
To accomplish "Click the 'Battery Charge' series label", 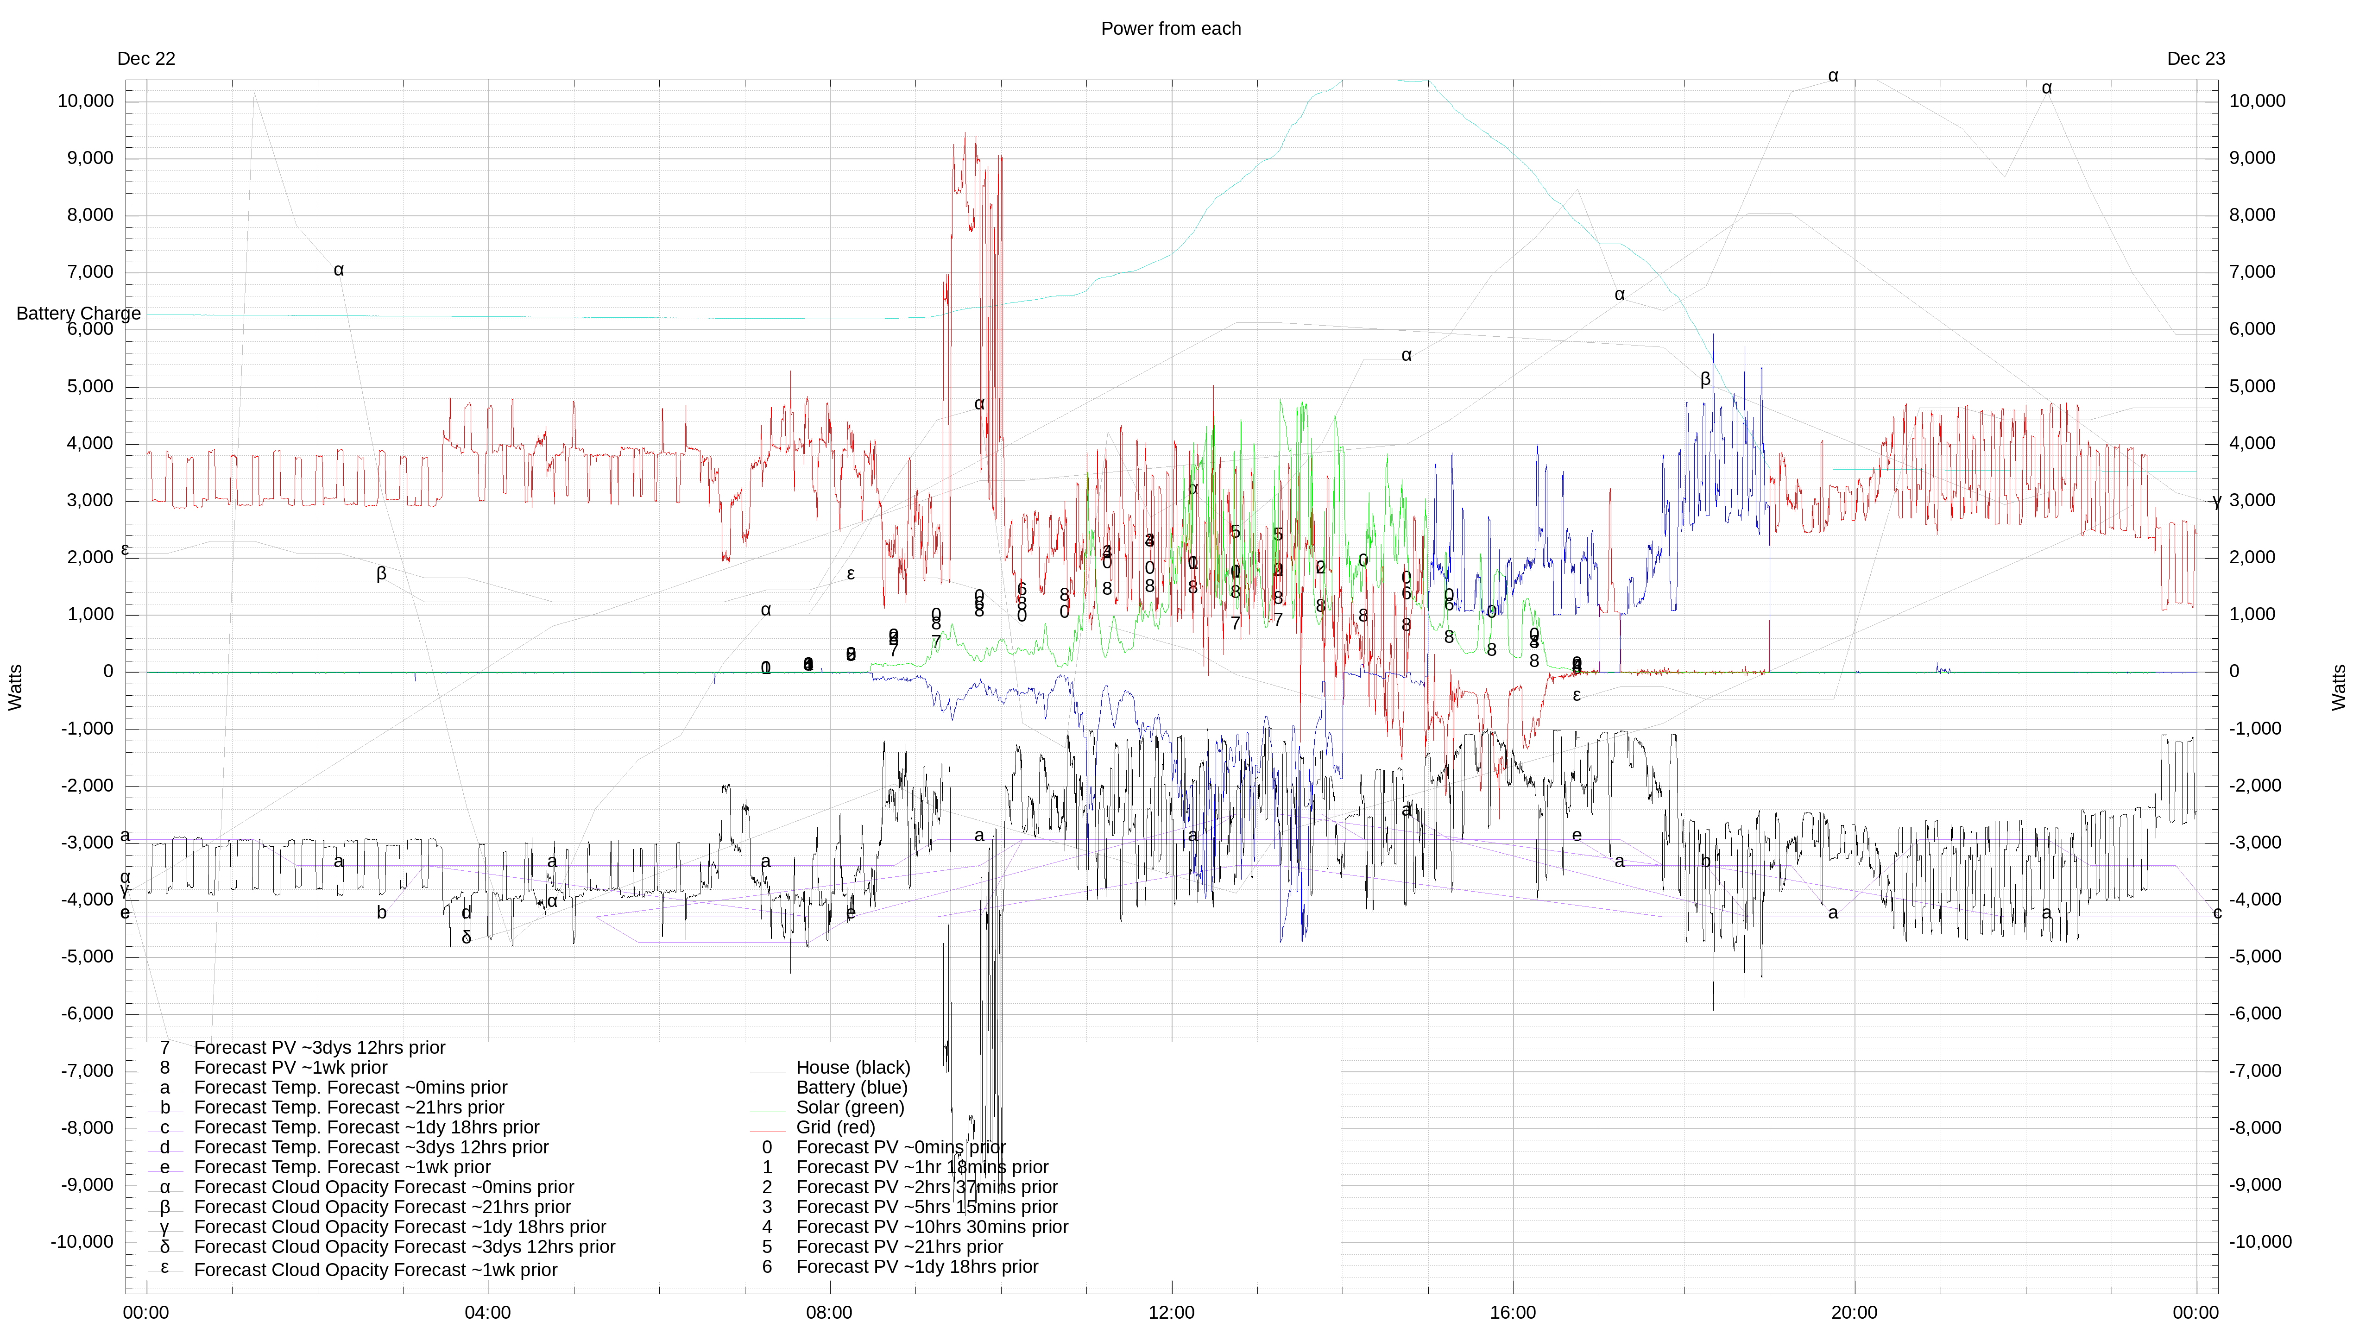I will click(79, 314).
